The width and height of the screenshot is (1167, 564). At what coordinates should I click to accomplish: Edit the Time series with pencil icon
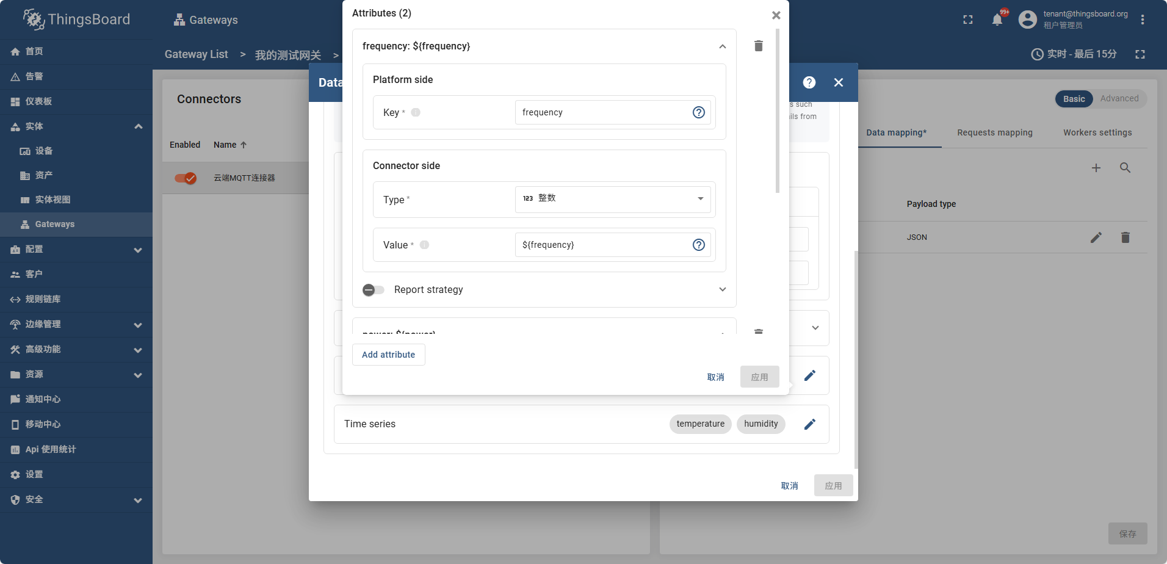809,424
